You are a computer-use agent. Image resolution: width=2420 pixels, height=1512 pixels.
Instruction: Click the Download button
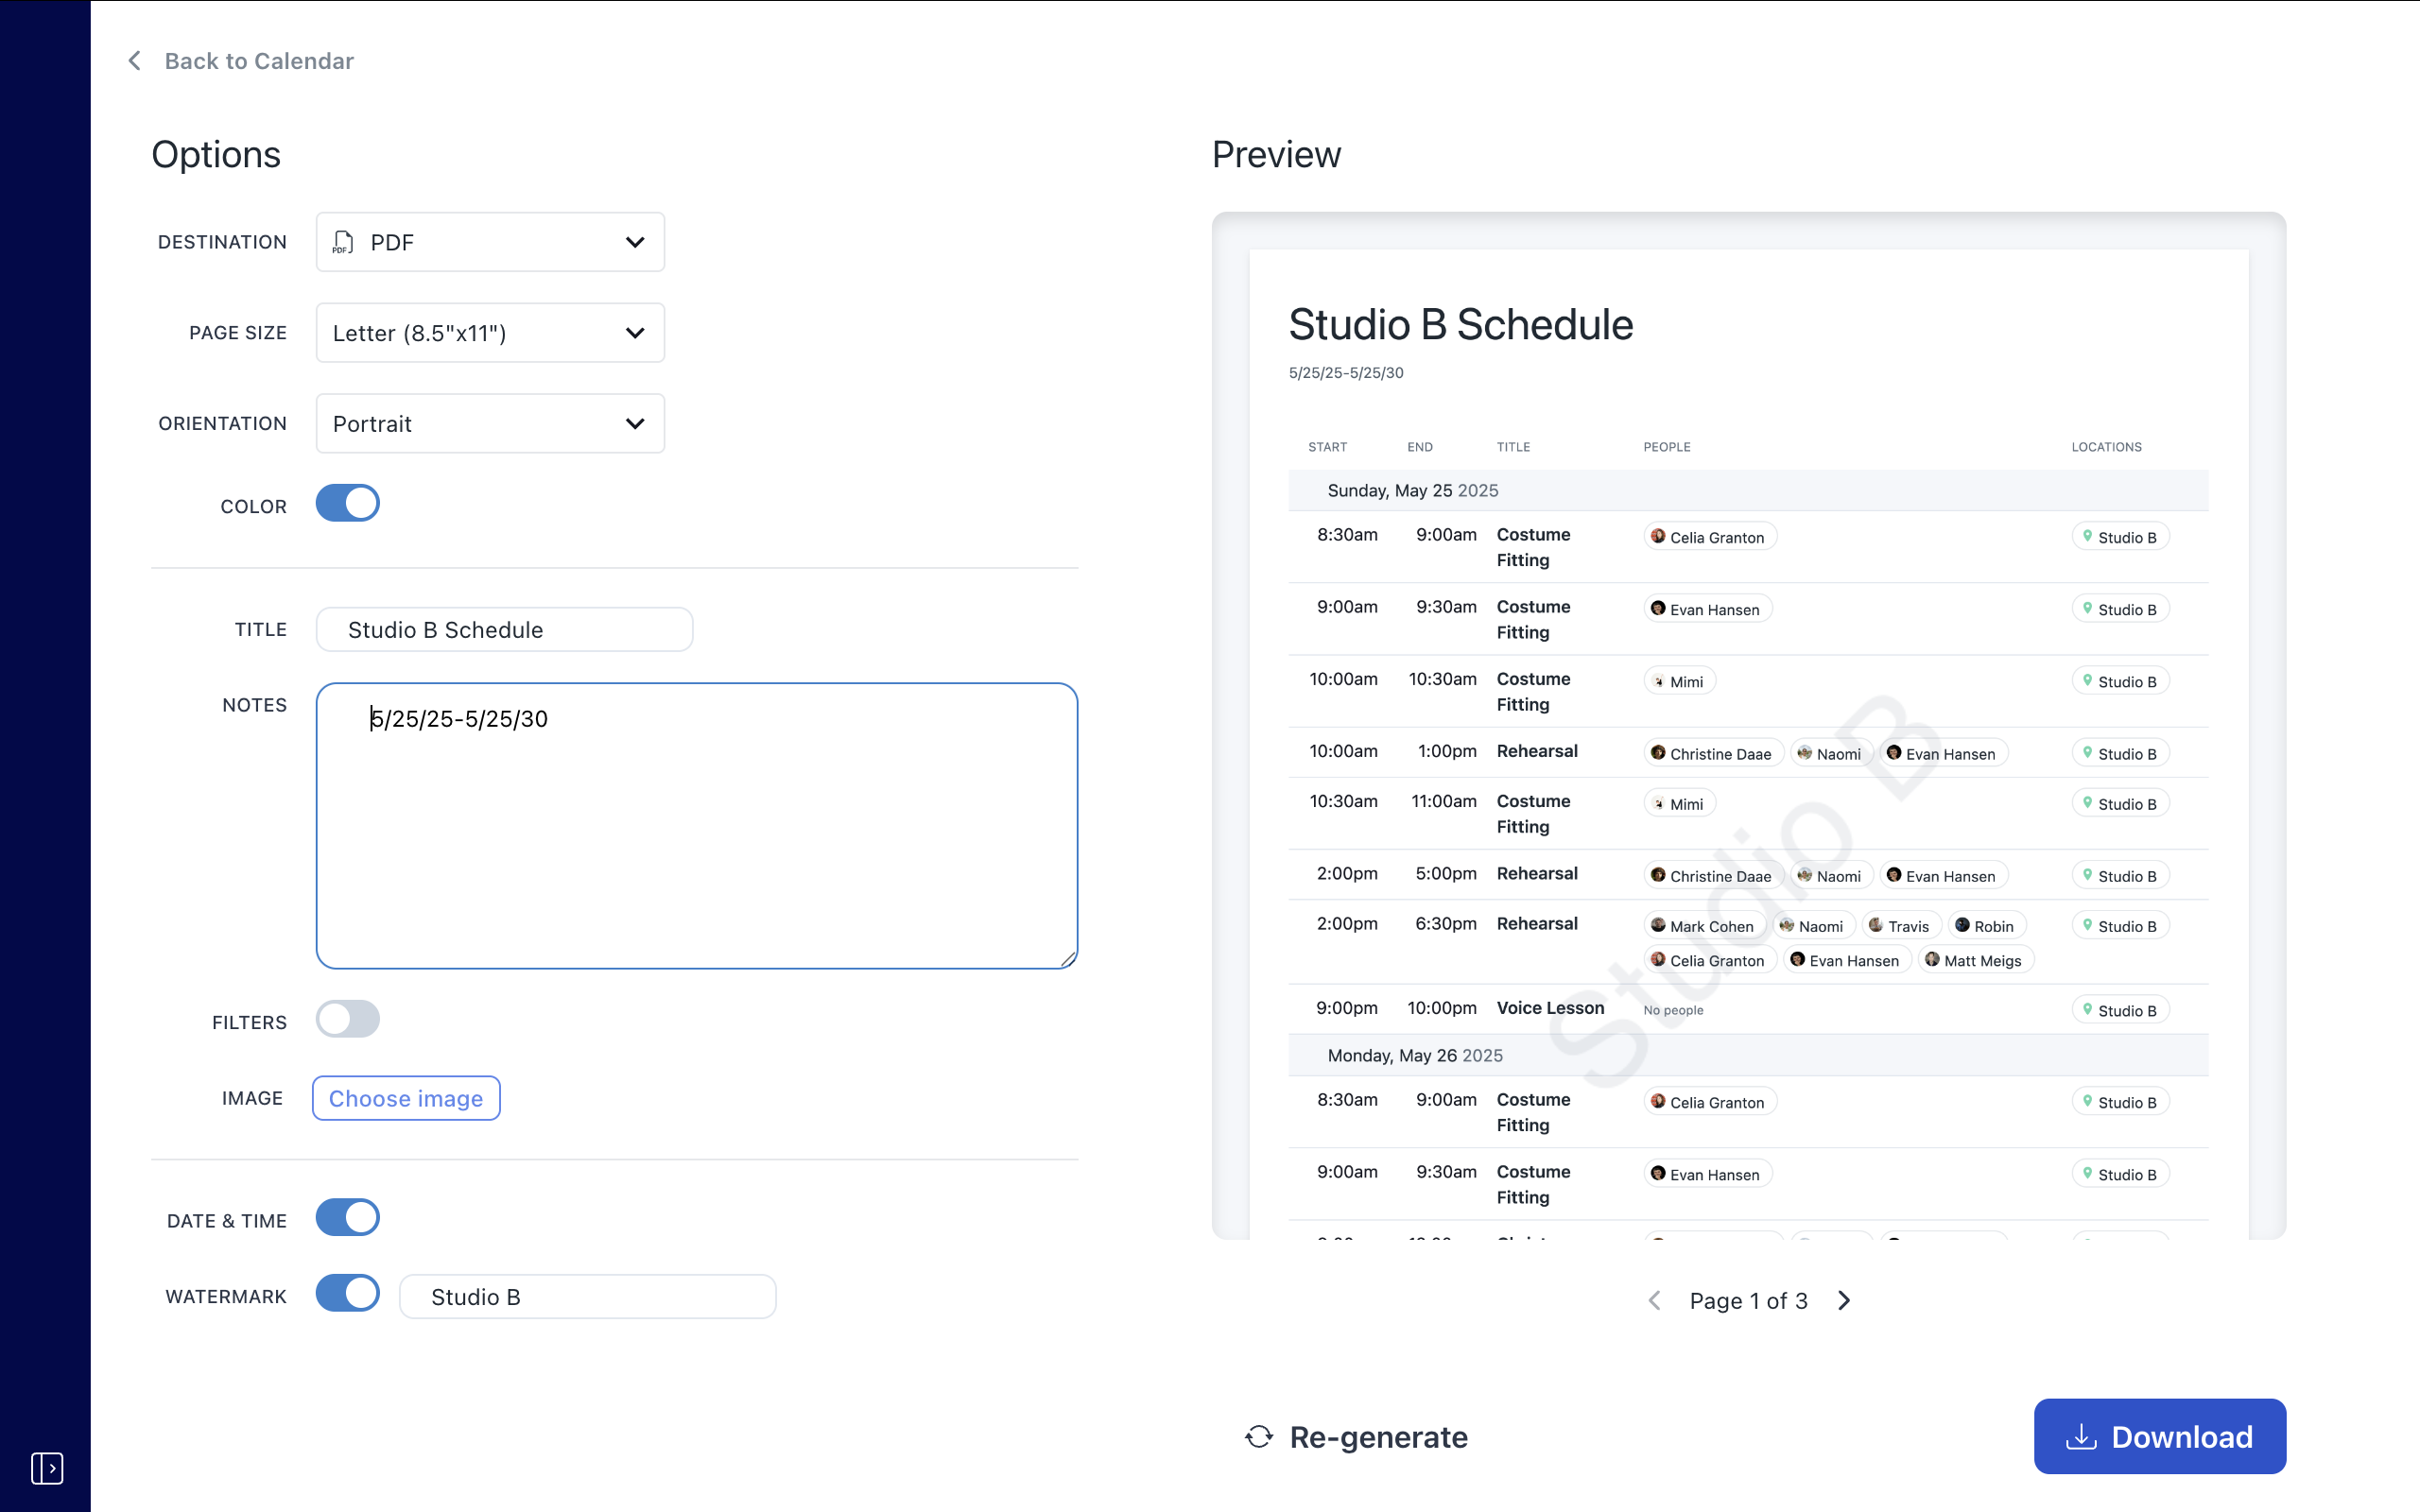pyautogui.click(x=2159, y=1436)
